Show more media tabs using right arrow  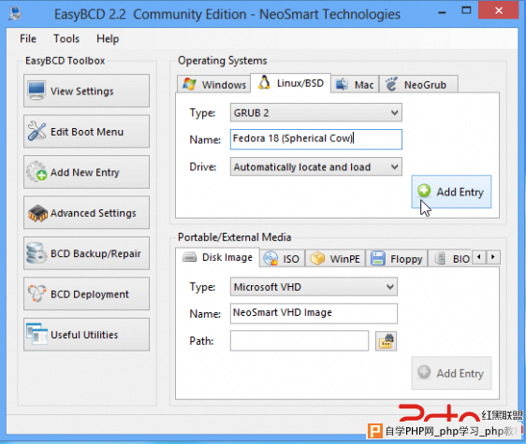click(x=493, y=257)
